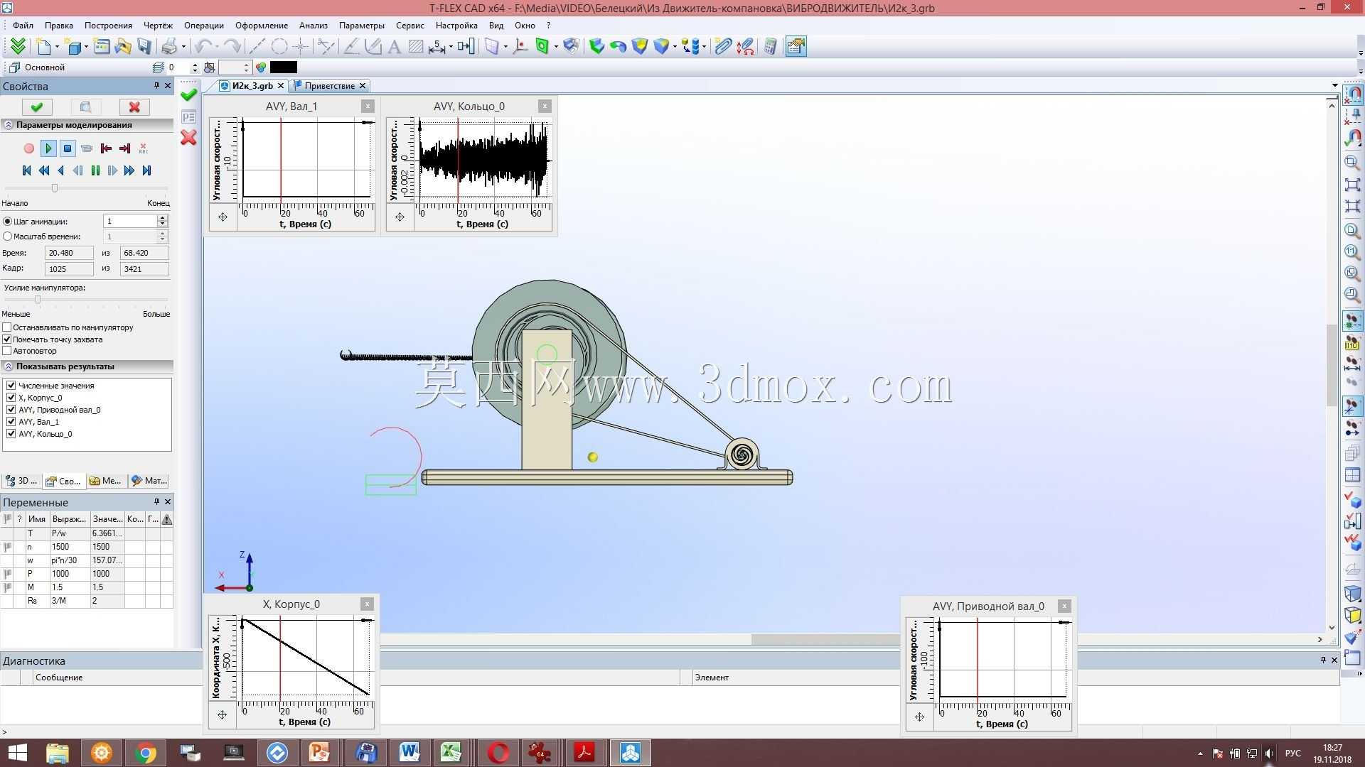Jump to the last animation frame

pyautogui.click(x=146, y=170)
